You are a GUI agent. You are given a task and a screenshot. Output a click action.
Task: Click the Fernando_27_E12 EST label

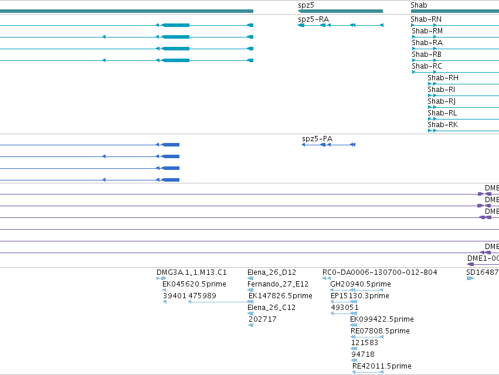(x=278, y=284)
